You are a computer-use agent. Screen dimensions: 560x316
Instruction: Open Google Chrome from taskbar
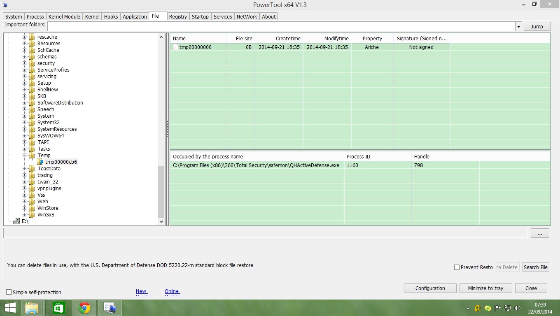click(84, 308)
